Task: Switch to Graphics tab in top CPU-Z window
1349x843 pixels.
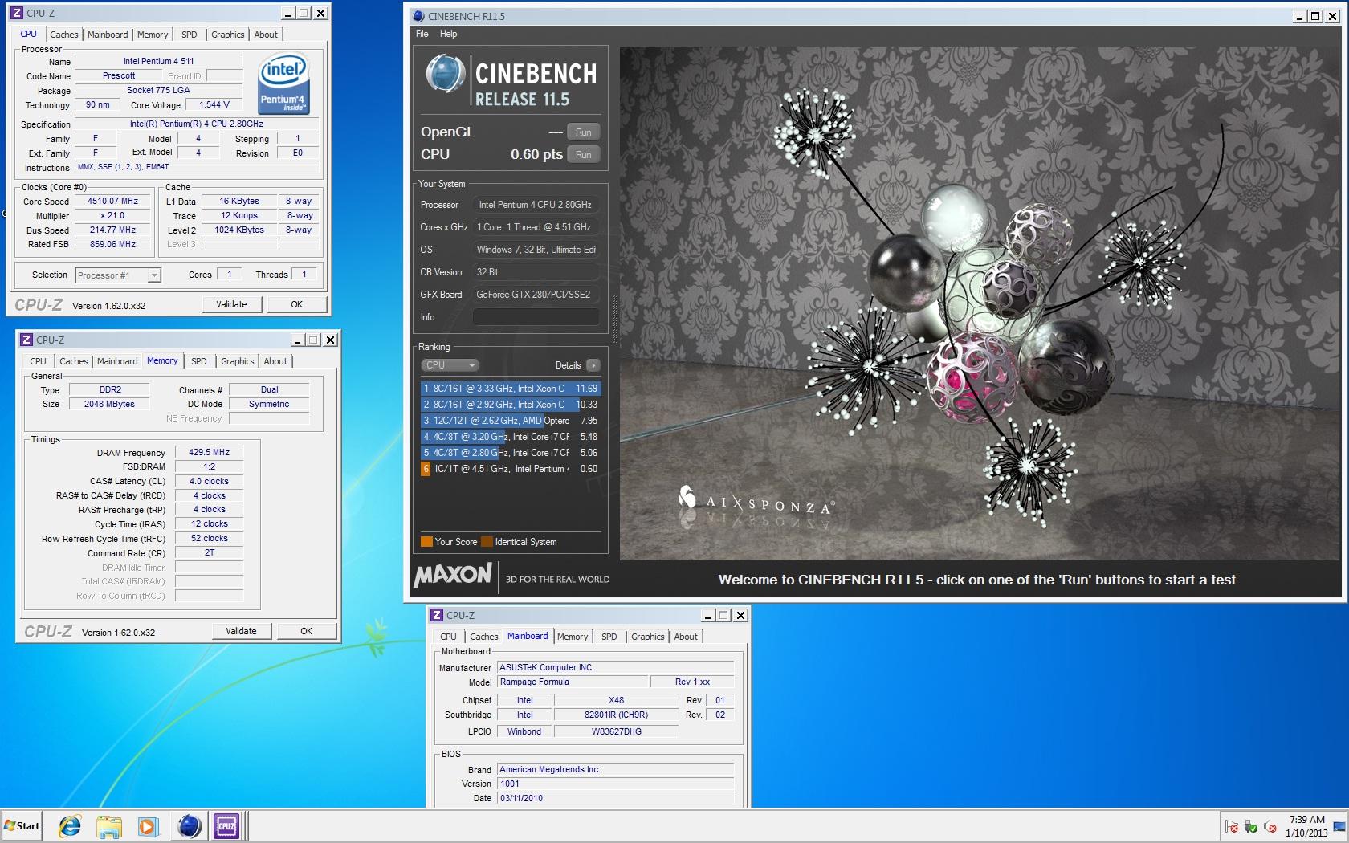Action: pos(228,35)
